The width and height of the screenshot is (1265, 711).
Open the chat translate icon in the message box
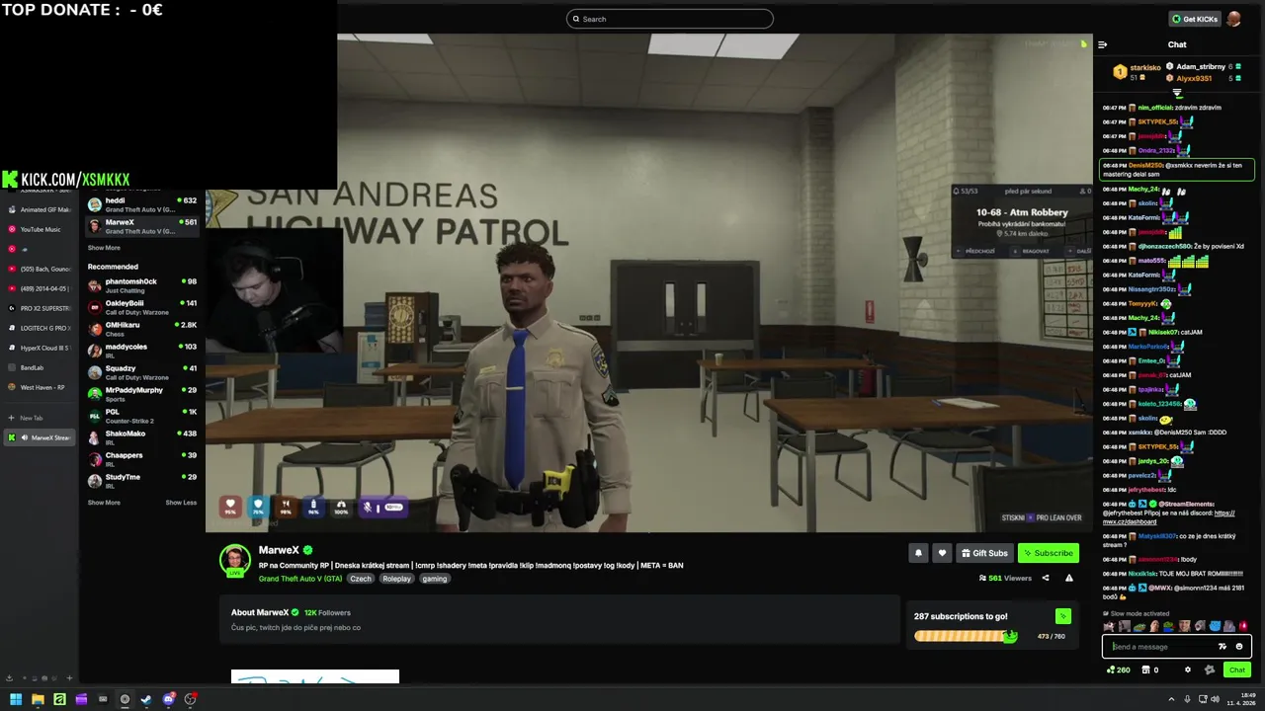(x=1223, y=647)
